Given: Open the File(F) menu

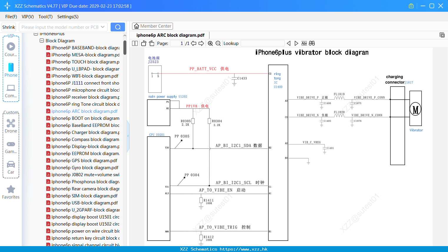Looking at the screenshot, I should tap(11, 17).
